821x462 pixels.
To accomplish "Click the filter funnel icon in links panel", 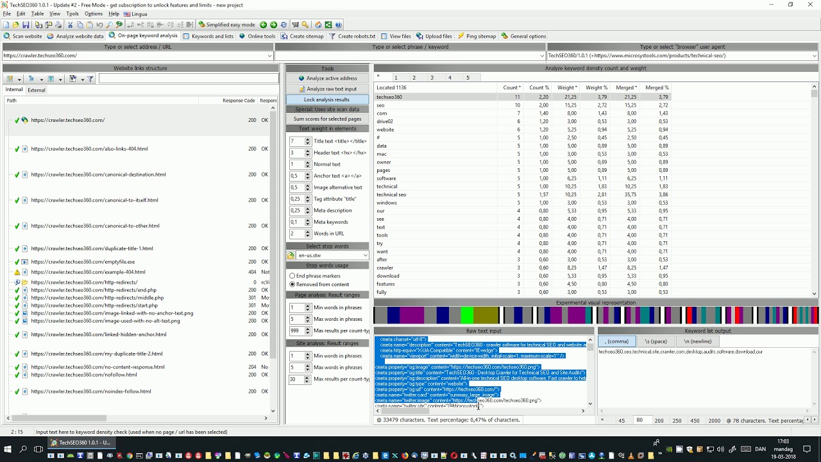I will [x=90, y=79].
